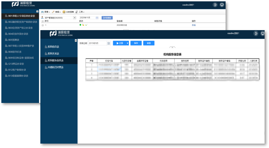This screenshot has width=269, height=148.
Task: Select 机构关系表 in the front sidebar
Action: click(x=53, y=54)
